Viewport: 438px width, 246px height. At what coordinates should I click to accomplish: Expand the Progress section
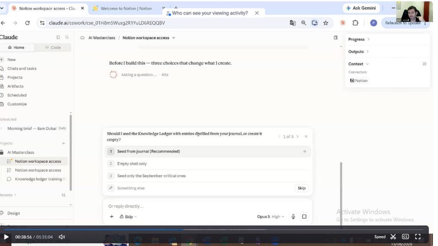tap(359, 39)
